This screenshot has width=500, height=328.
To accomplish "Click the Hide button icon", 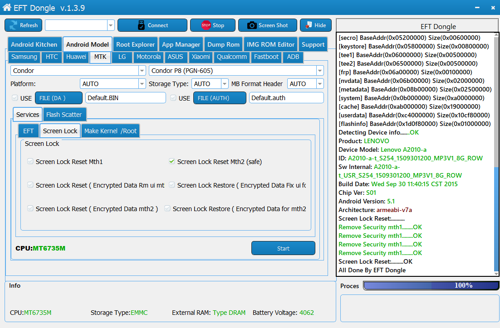I will point(309,25).
